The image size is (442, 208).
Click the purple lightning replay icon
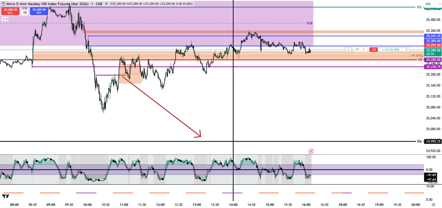311,151
